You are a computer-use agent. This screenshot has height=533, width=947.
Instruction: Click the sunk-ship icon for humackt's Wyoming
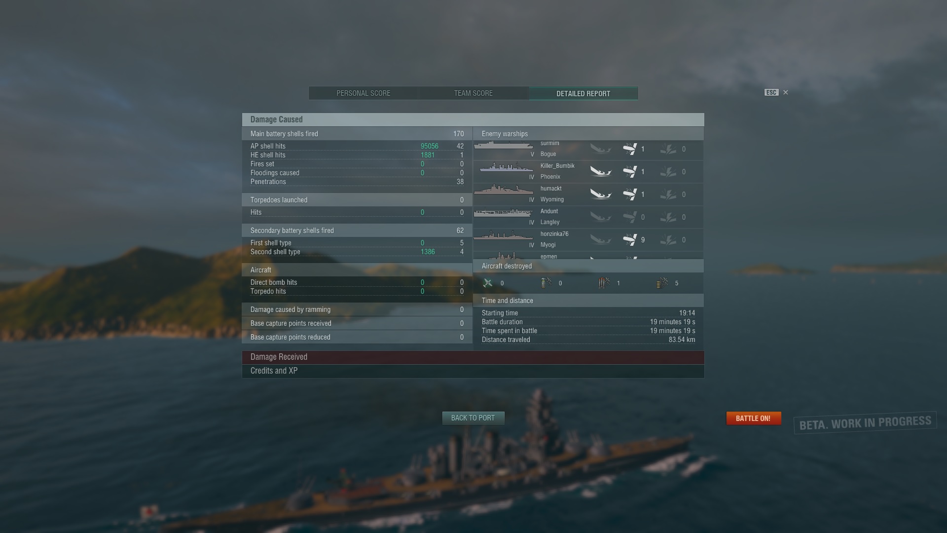coord(601,194)
